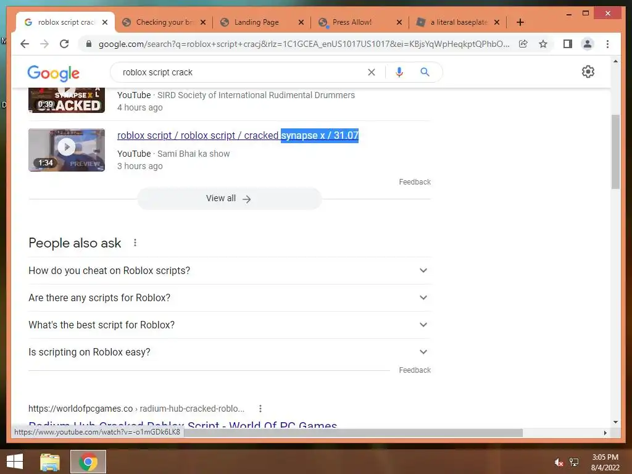Viewport: 632px width, 474px height.
Task: Click the vertical page scrollbar thumb
Action: click(615, 152)
